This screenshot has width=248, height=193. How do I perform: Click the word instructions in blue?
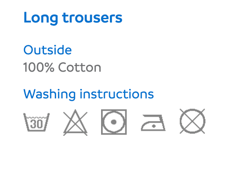pyautogui.click(x=117, y=94)
